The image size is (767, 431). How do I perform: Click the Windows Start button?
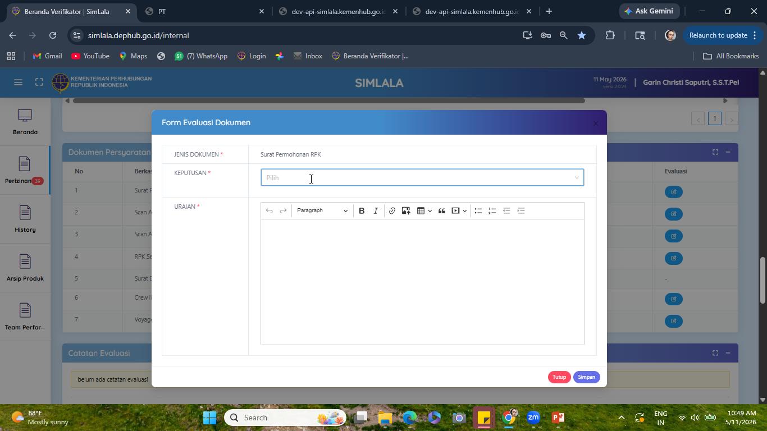209,418
